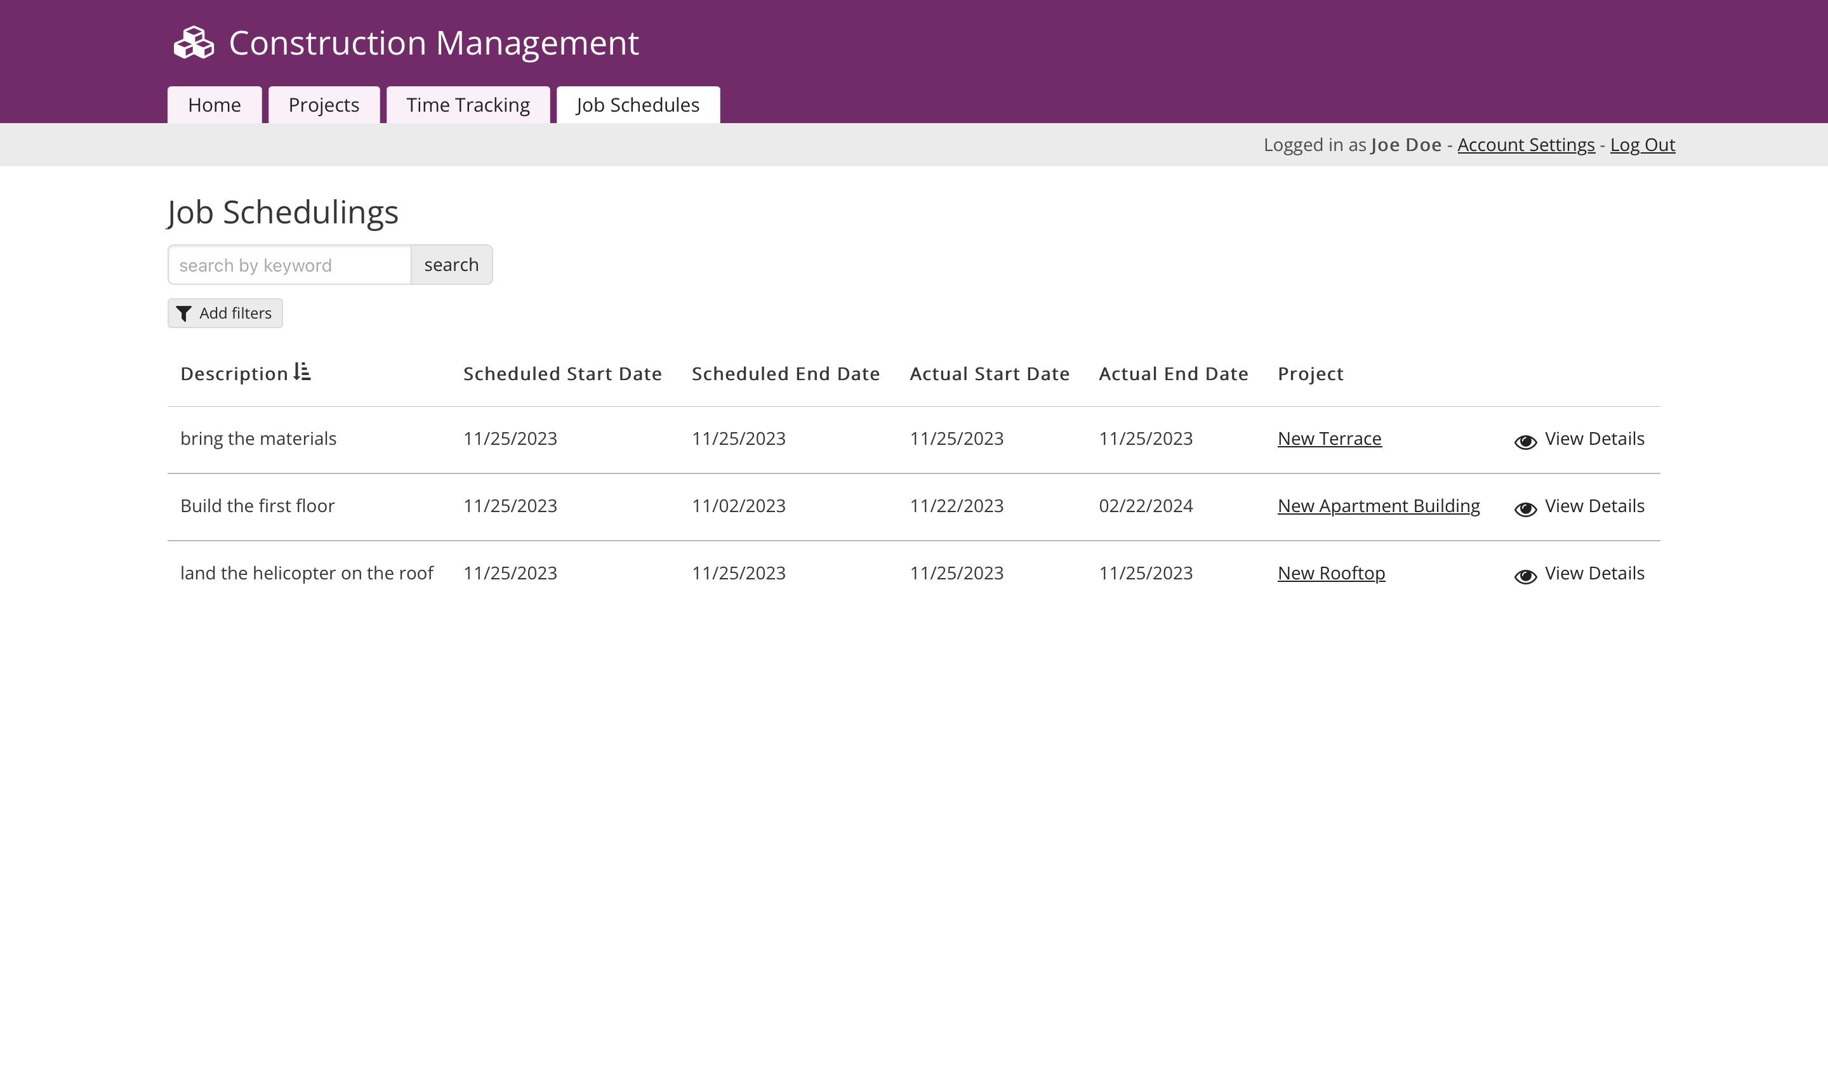Open the New Apartment Building project
1828x1075 pixels.
1378,506
